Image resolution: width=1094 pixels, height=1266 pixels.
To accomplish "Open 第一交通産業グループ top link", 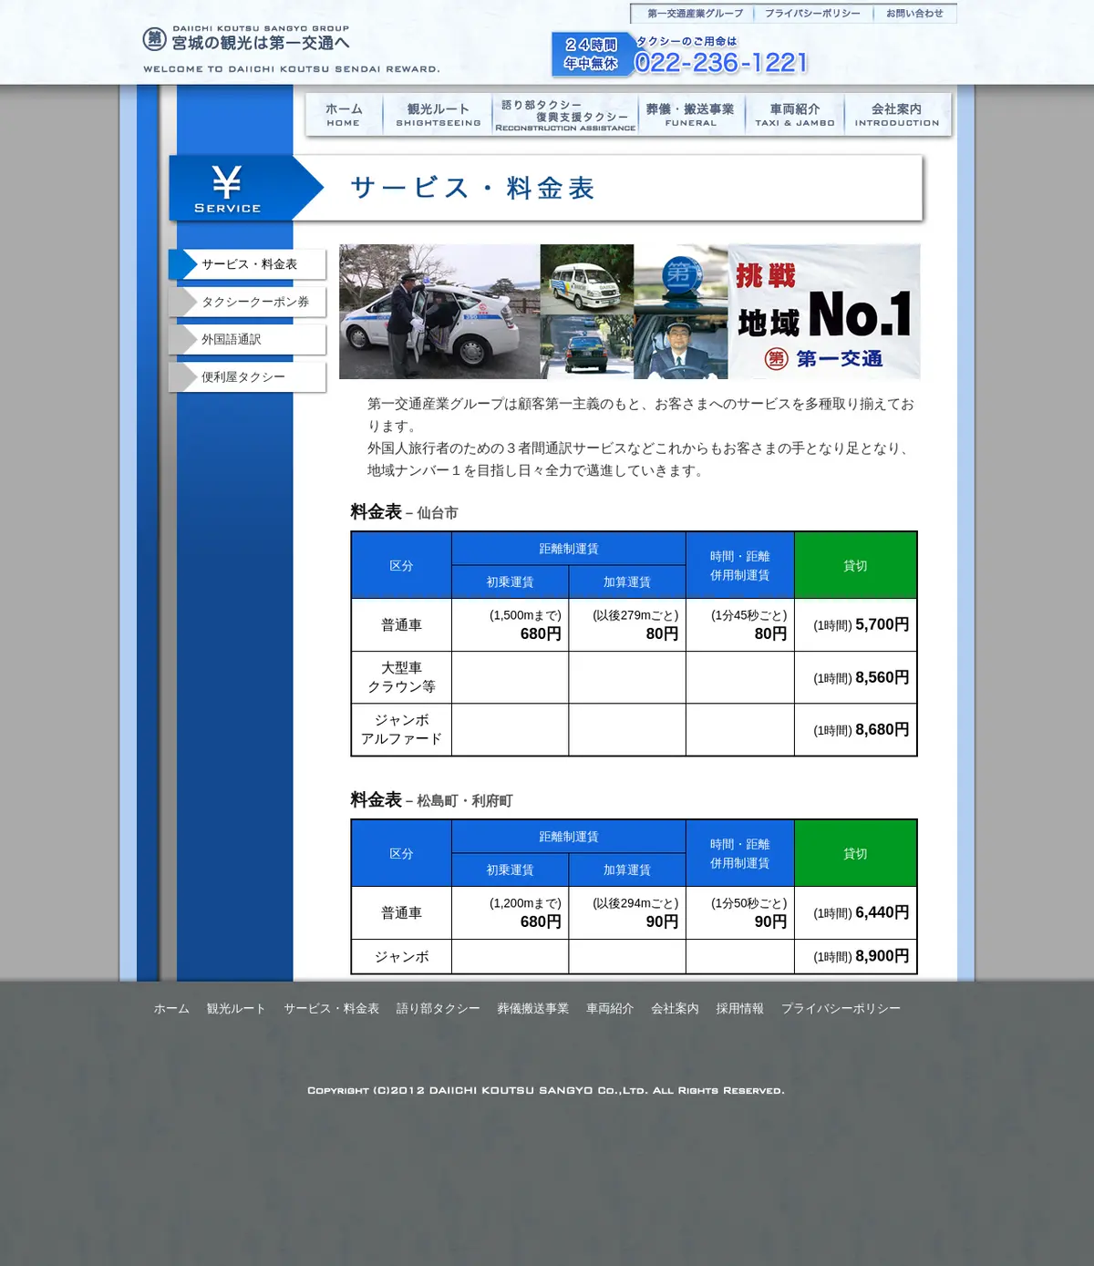I will tap(695, 14).
